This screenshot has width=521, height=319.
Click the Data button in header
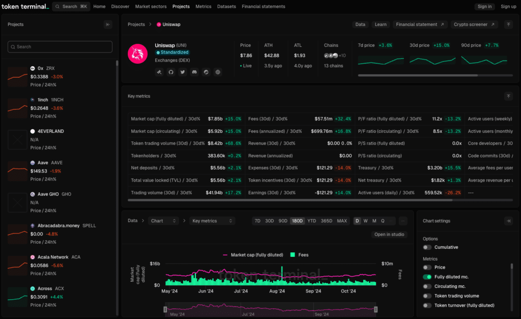pos(360,24)
